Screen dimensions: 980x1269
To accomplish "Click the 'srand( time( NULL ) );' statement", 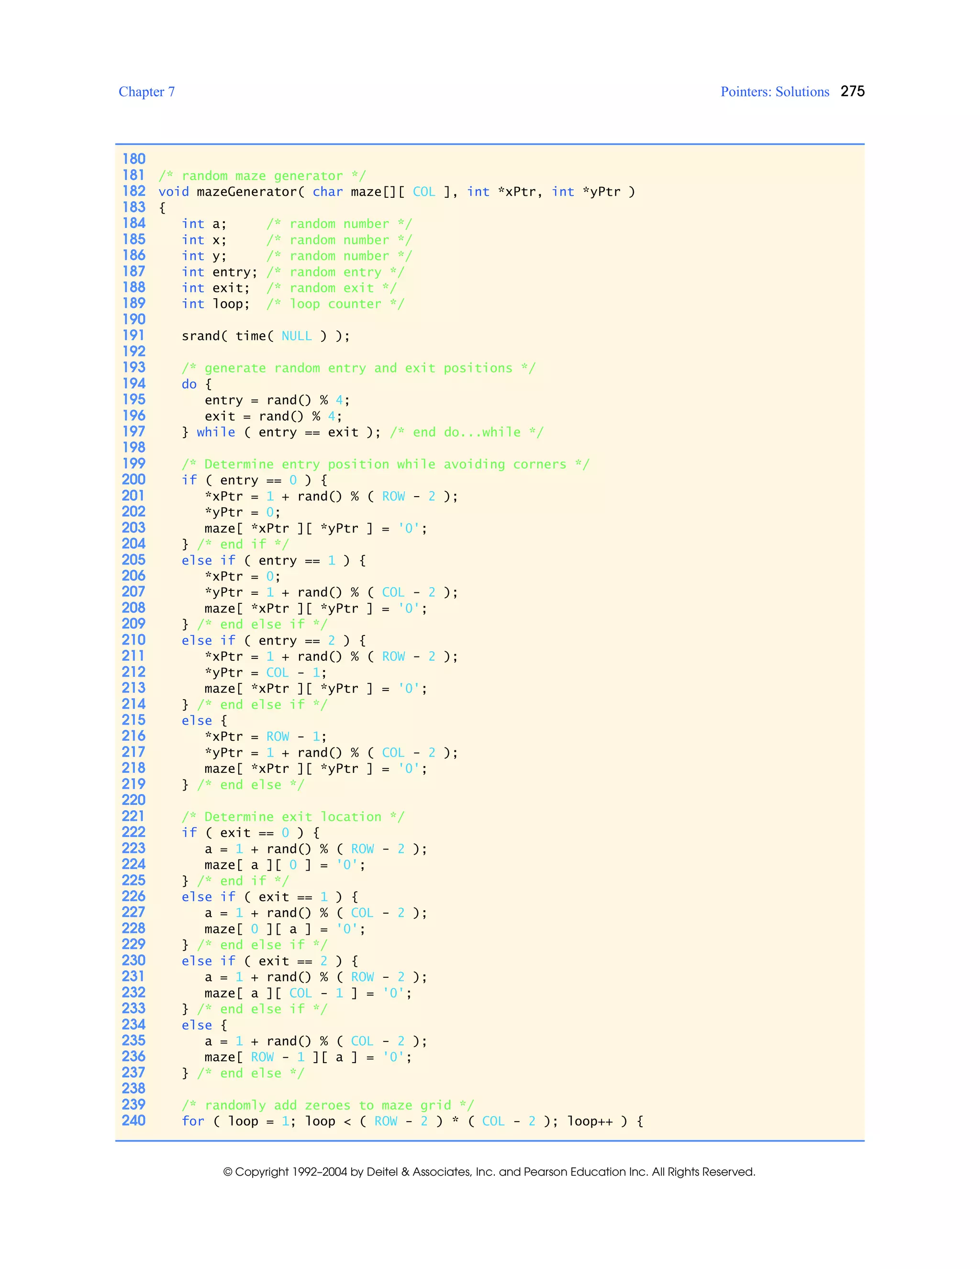I will tap(265, 336).
